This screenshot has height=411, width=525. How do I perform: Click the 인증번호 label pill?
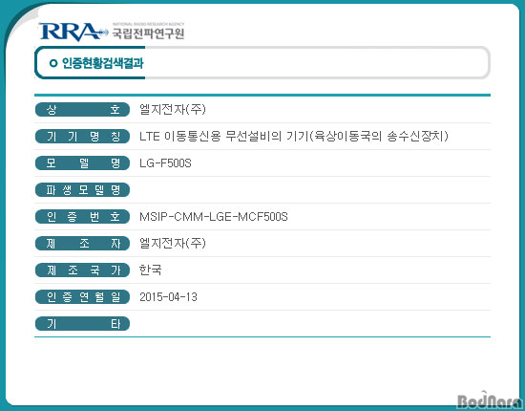82,217
